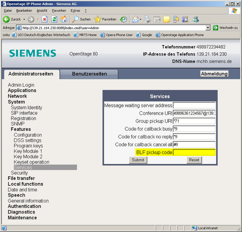
Task: Click the Wechseln zu go button
Action: (225, 28)
